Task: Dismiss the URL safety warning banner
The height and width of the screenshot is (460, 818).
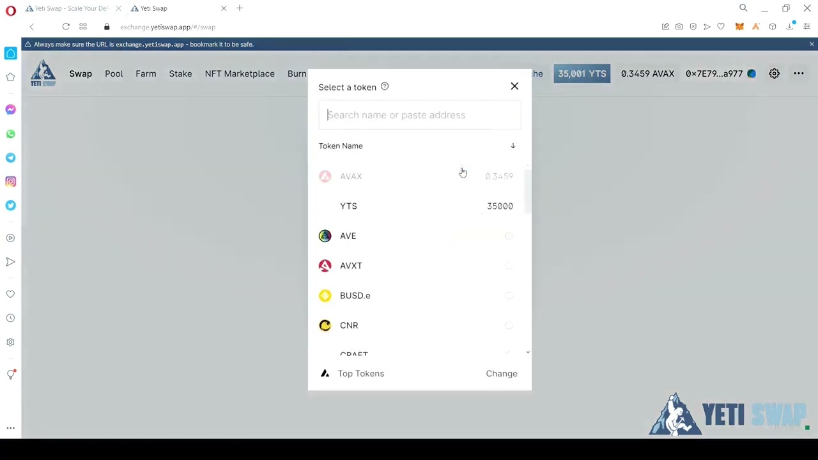Action: [812, 44]
